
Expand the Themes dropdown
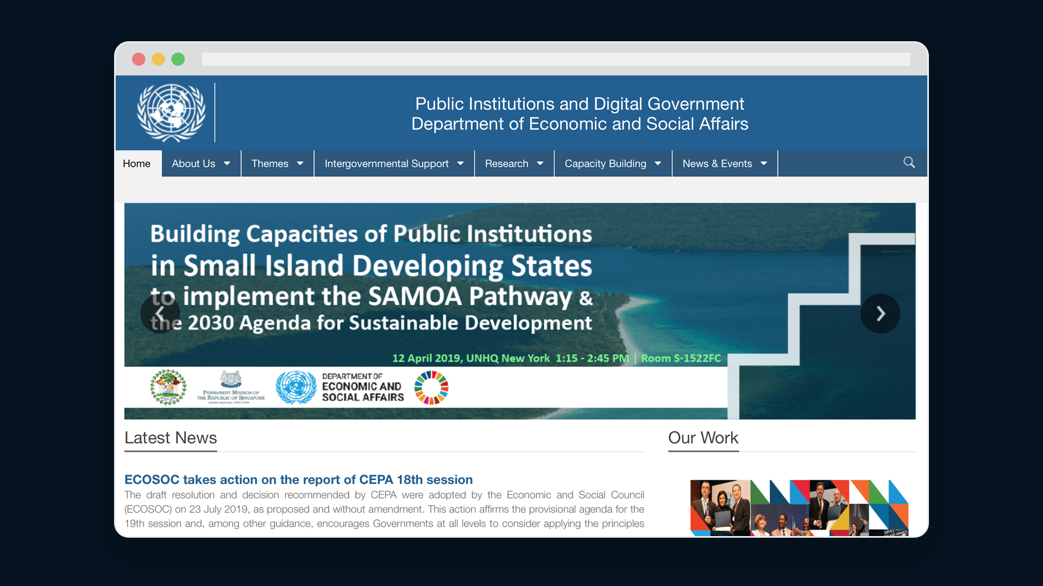[x=277, y=163]
